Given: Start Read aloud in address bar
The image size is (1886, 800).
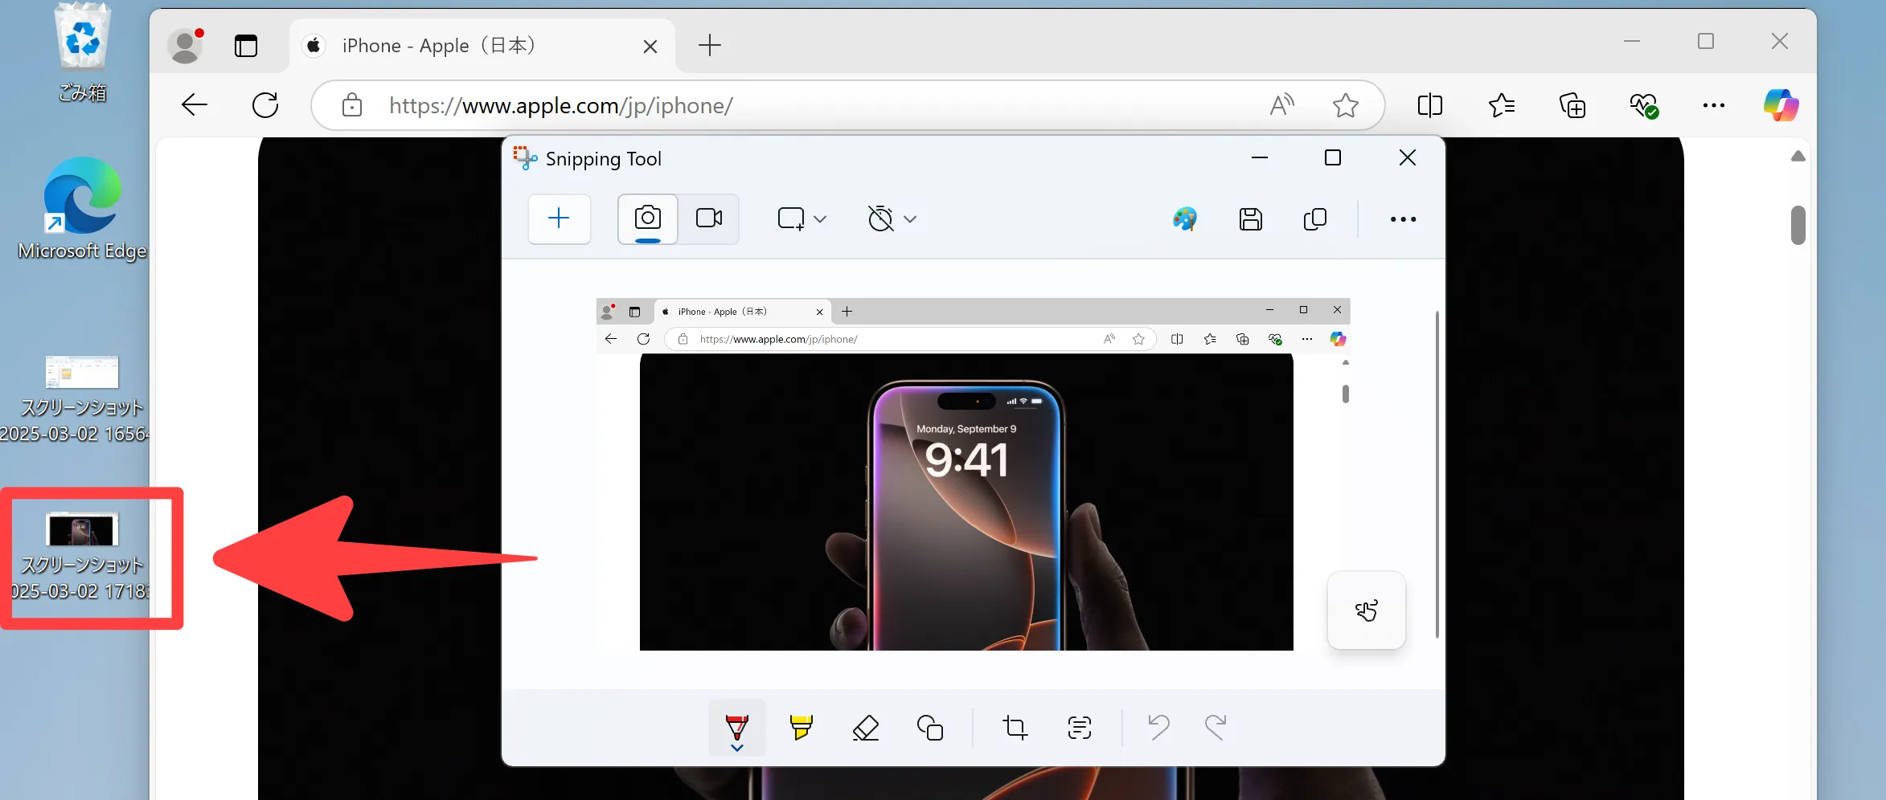Looking at the screenshot, I should [1282, 105].
